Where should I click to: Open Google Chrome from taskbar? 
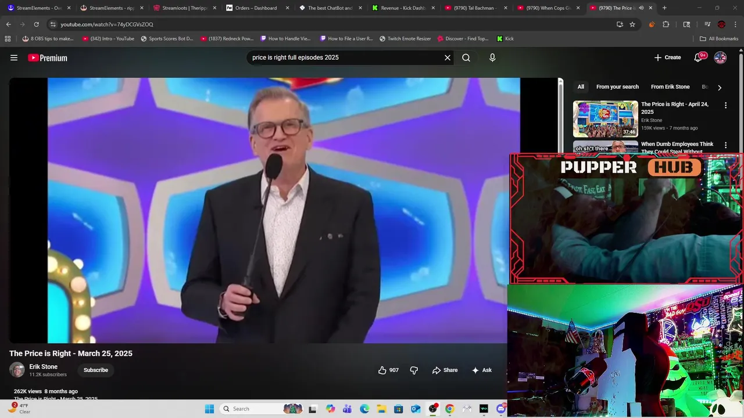(449, 409)
